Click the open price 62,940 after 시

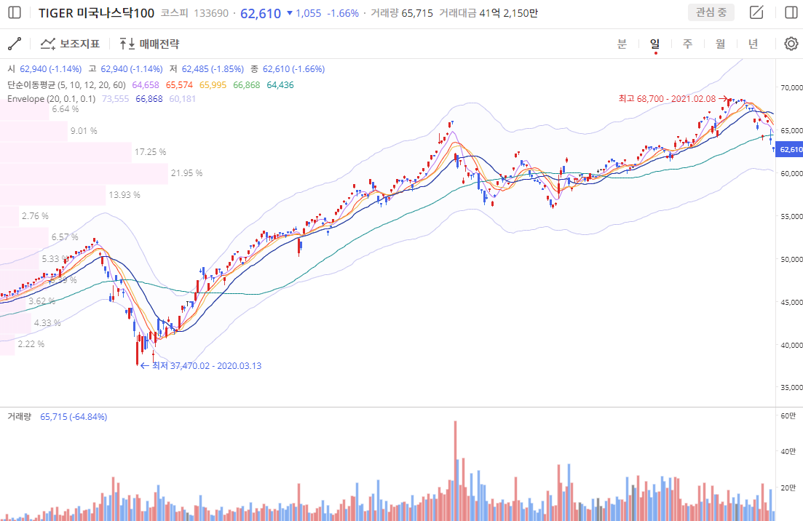(51, 69)
